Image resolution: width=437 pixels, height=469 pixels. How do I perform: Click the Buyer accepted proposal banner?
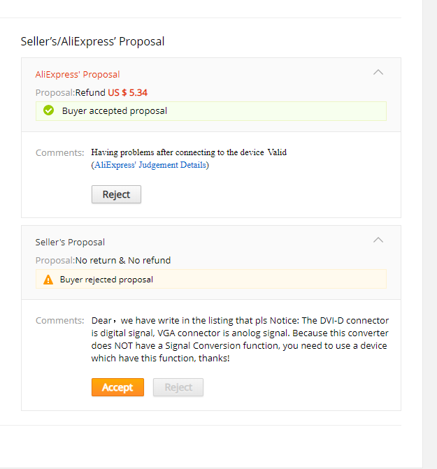[x=211, y=111]
